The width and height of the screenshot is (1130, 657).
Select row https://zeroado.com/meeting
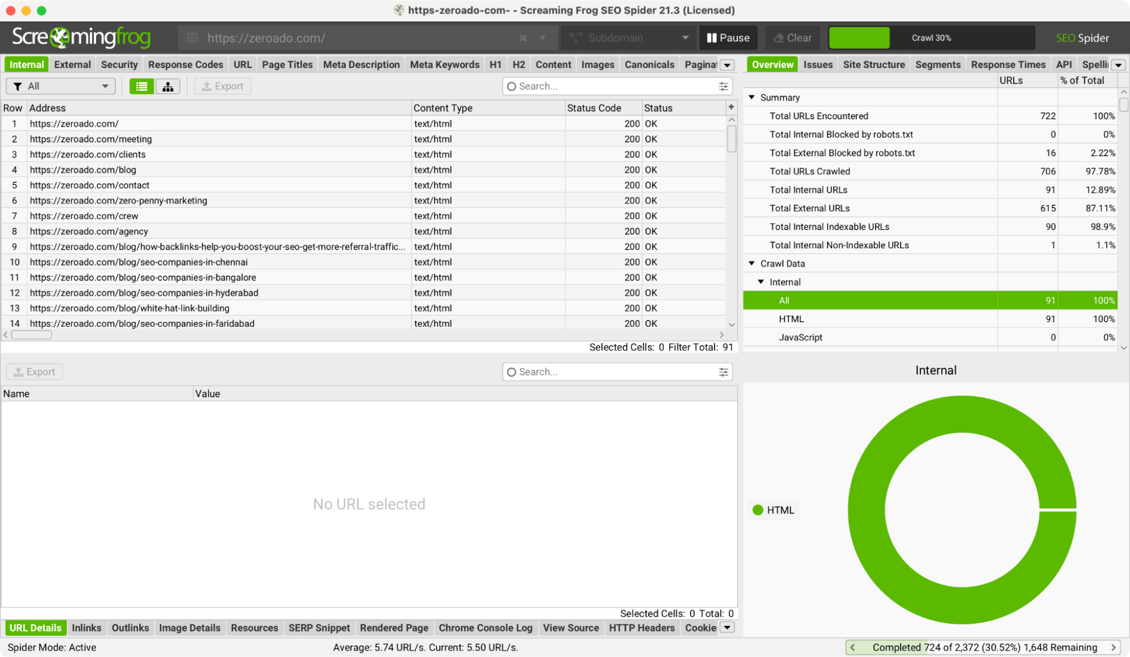[x=363, y=139]
